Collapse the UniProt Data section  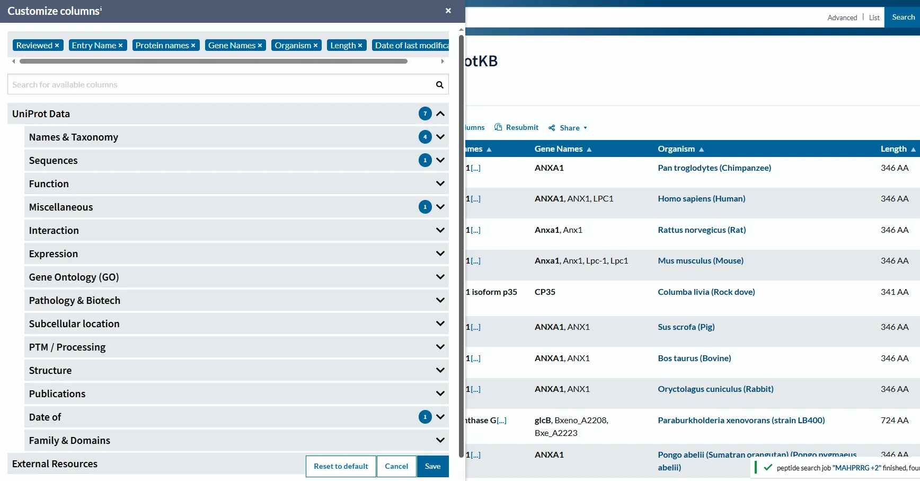pyautogui.click(x=440, y=113)
